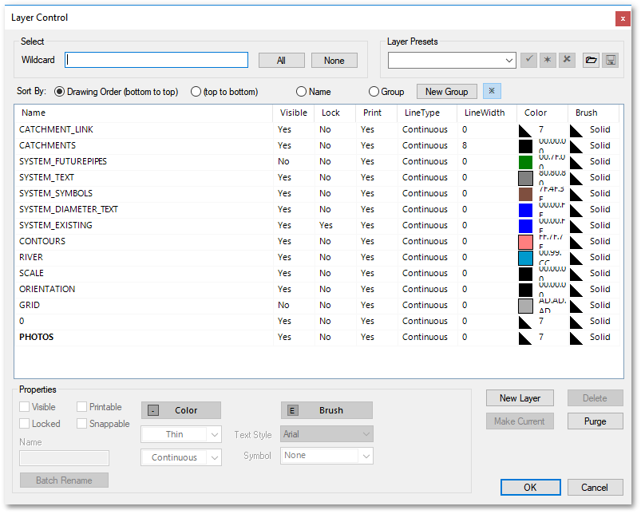Sort layers by Name radio button
Screen dimensions: 641x514
tap(301, 92)
